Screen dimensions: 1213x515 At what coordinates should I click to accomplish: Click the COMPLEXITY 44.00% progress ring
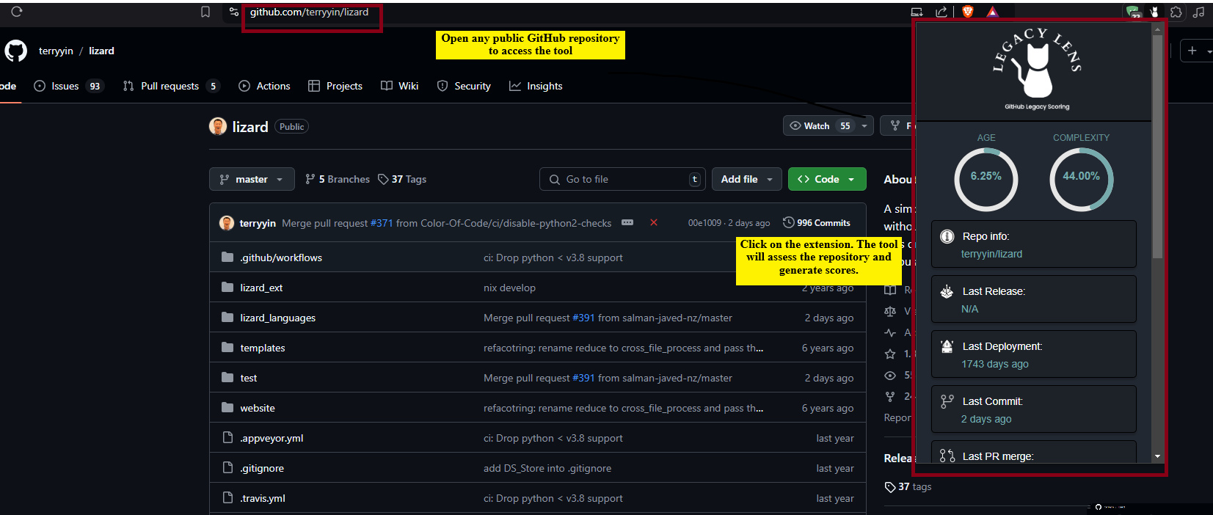[x=1081, y=179]
